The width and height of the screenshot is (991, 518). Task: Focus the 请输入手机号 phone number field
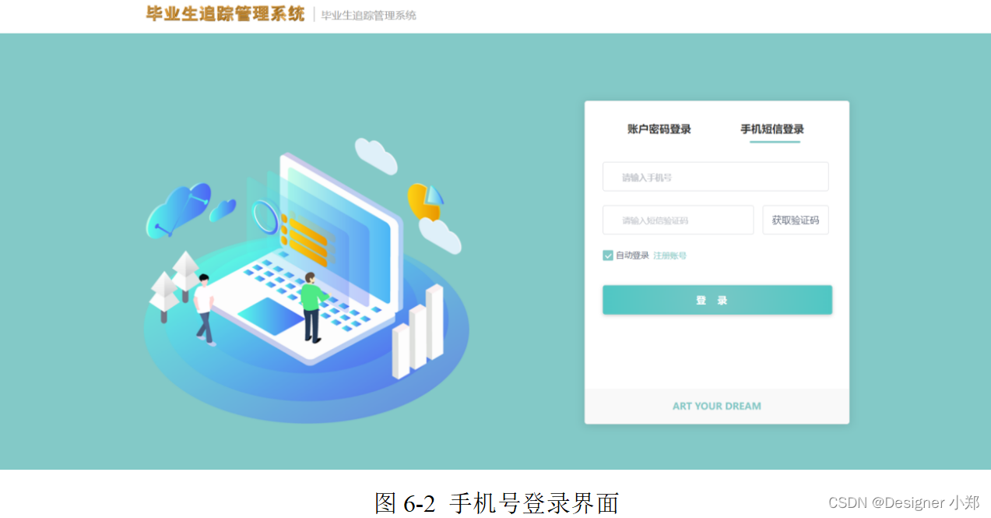tap(715, 177)
